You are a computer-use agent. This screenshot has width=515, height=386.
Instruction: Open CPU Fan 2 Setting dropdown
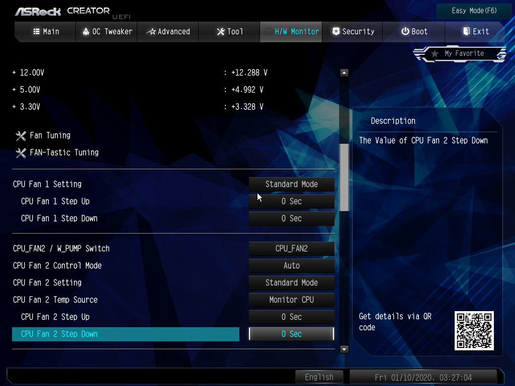[291, 283]
